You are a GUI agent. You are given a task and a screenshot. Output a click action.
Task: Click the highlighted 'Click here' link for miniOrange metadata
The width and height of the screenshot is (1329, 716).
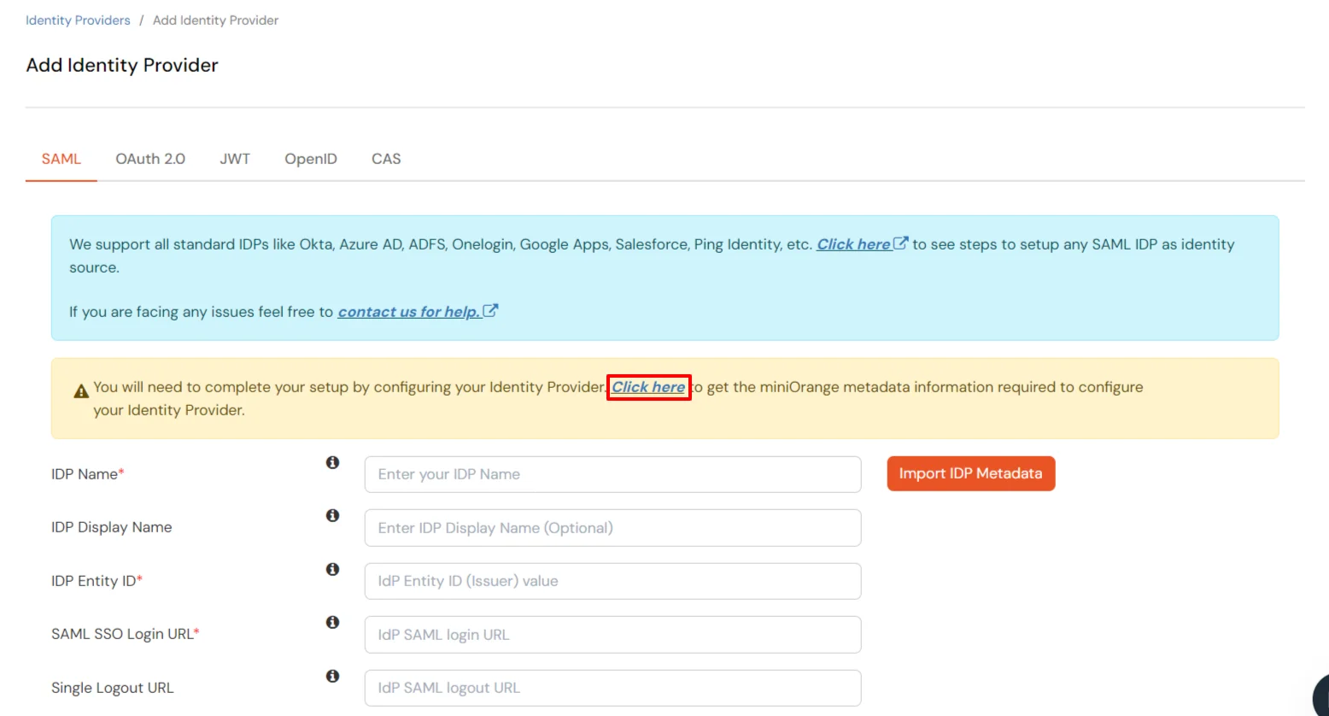coord(648,387)
